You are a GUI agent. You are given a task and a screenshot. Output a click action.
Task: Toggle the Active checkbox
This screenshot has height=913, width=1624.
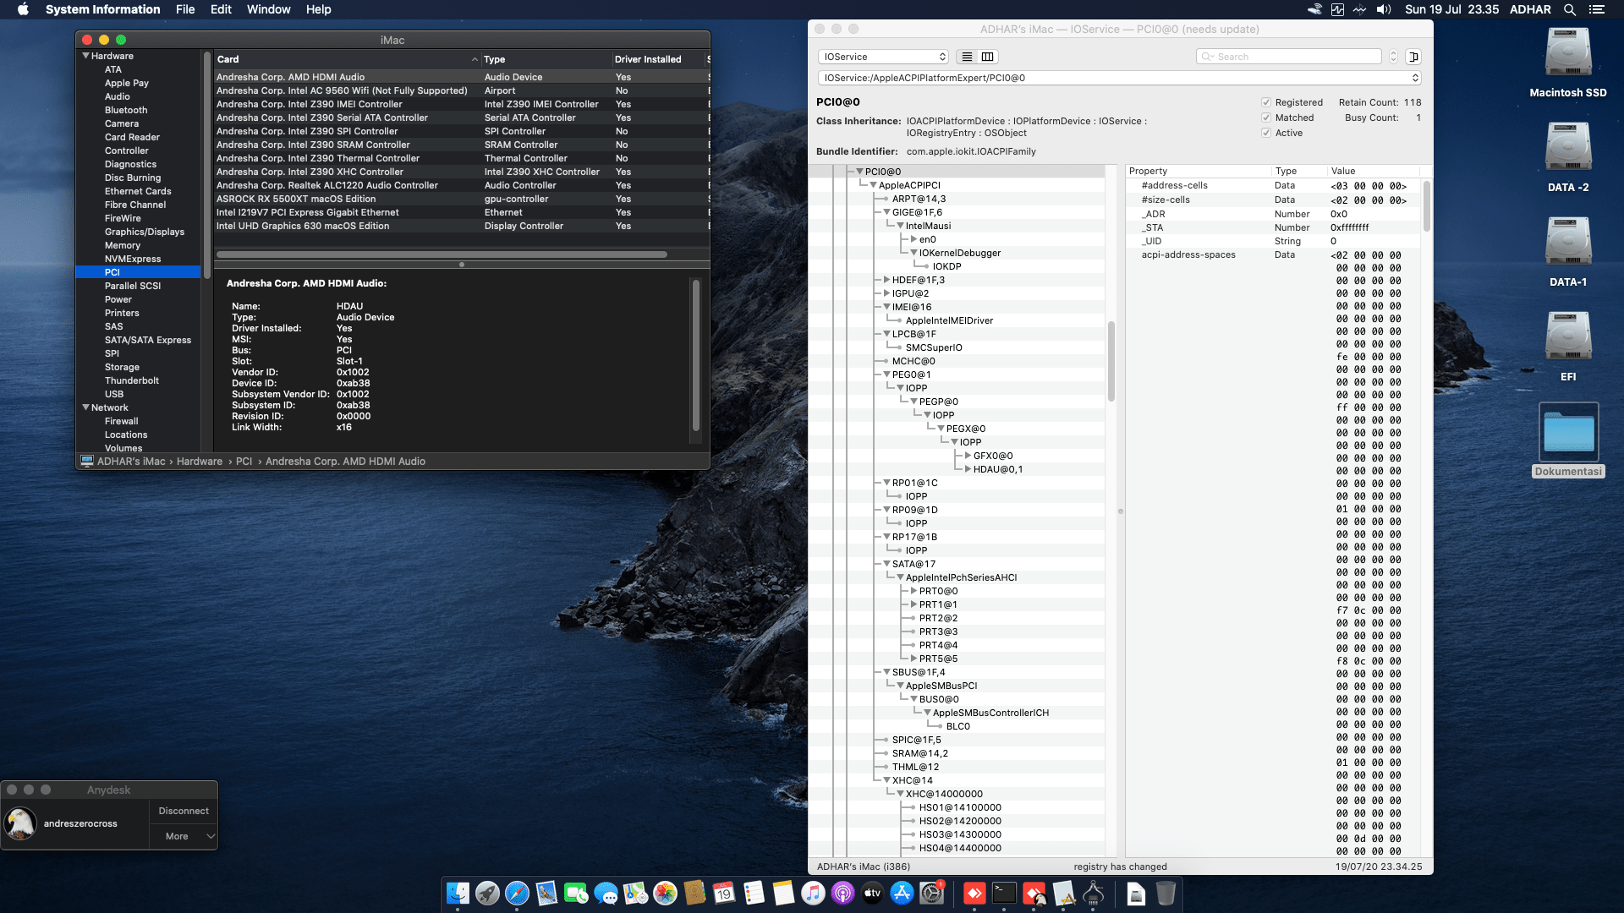click(x=1266, y=133)
